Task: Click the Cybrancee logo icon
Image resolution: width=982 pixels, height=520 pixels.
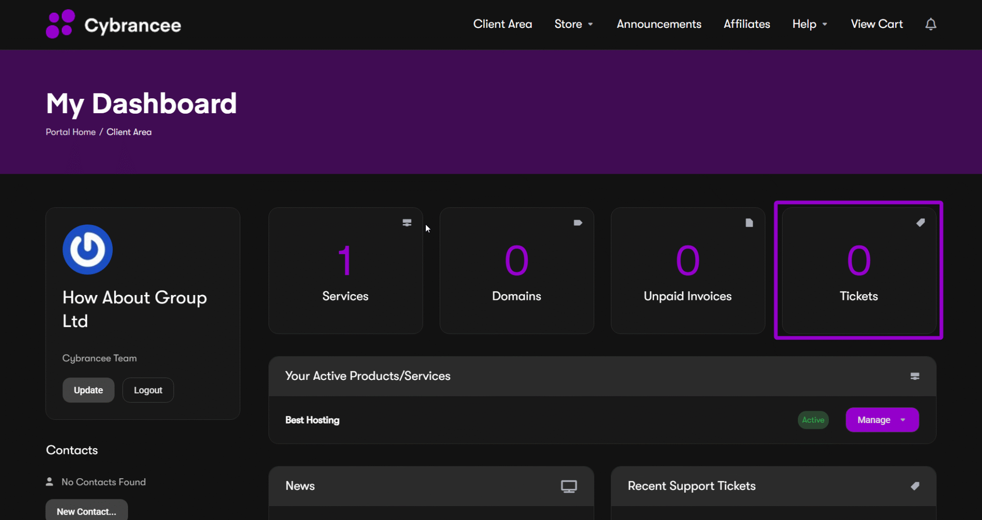Action: click(x=60, y=24)
